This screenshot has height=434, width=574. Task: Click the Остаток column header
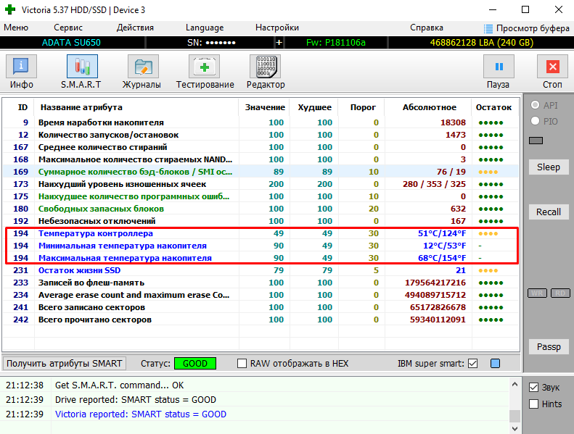click(493, 107)
